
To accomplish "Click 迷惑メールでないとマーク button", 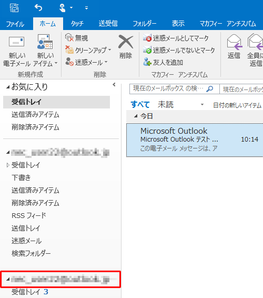I will click(x=179, y=50).
